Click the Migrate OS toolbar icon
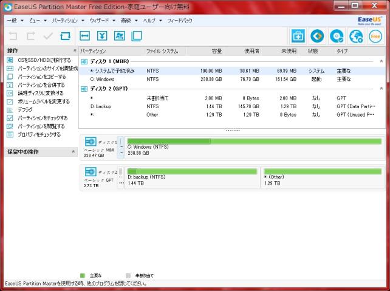The image size is (390, 291). (120, 36)
